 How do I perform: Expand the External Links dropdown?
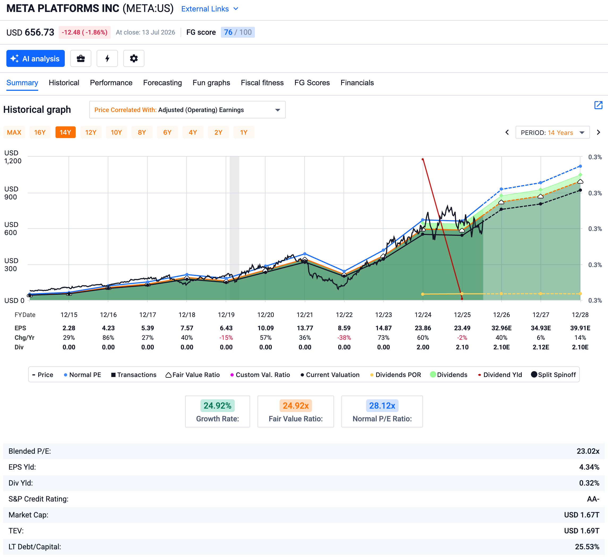210,9
